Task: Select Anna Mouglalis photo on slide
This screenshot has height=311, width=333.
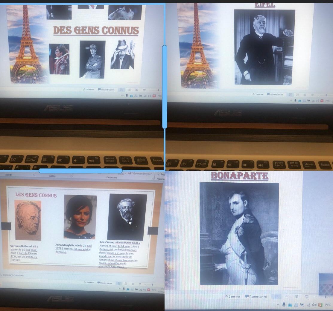Action: pos(80,217)
